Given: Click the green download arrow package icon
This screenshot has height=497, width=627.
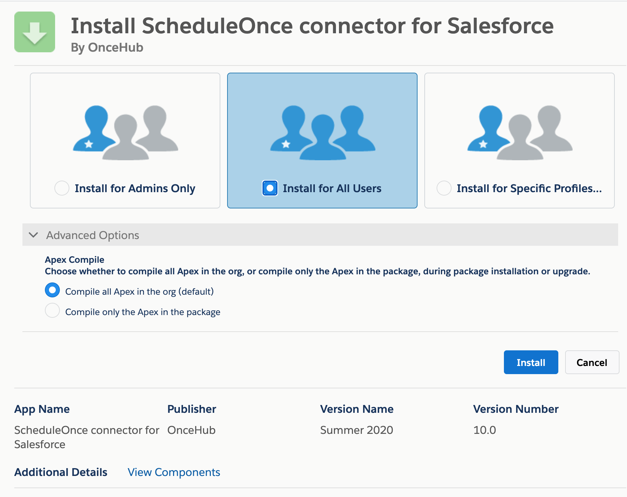Looking at the screenshot, I should tap(35, 32).
